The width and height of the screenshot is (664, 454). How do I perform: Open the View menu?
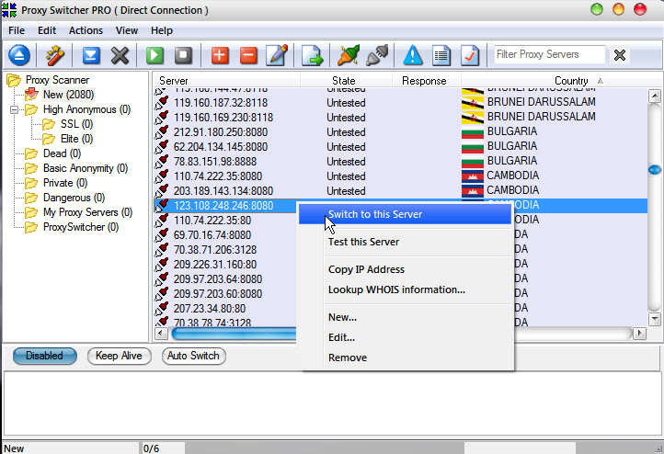[127, 30]
